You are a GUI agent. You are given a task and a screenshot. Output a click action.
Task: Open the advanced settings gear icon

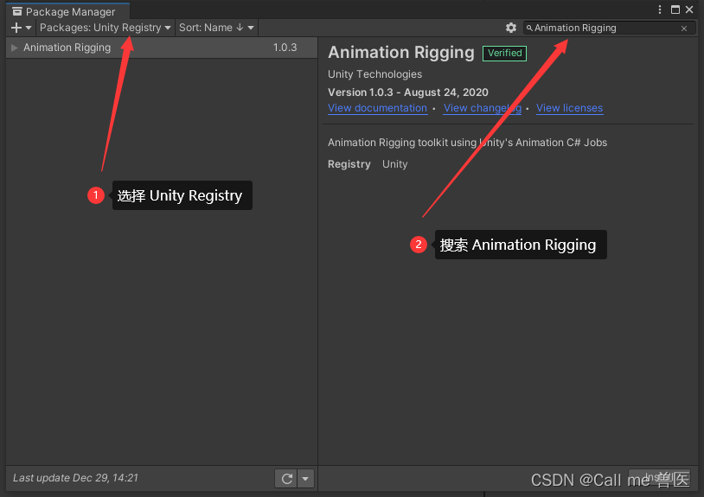pyautogui.click(x=511, y=28)
